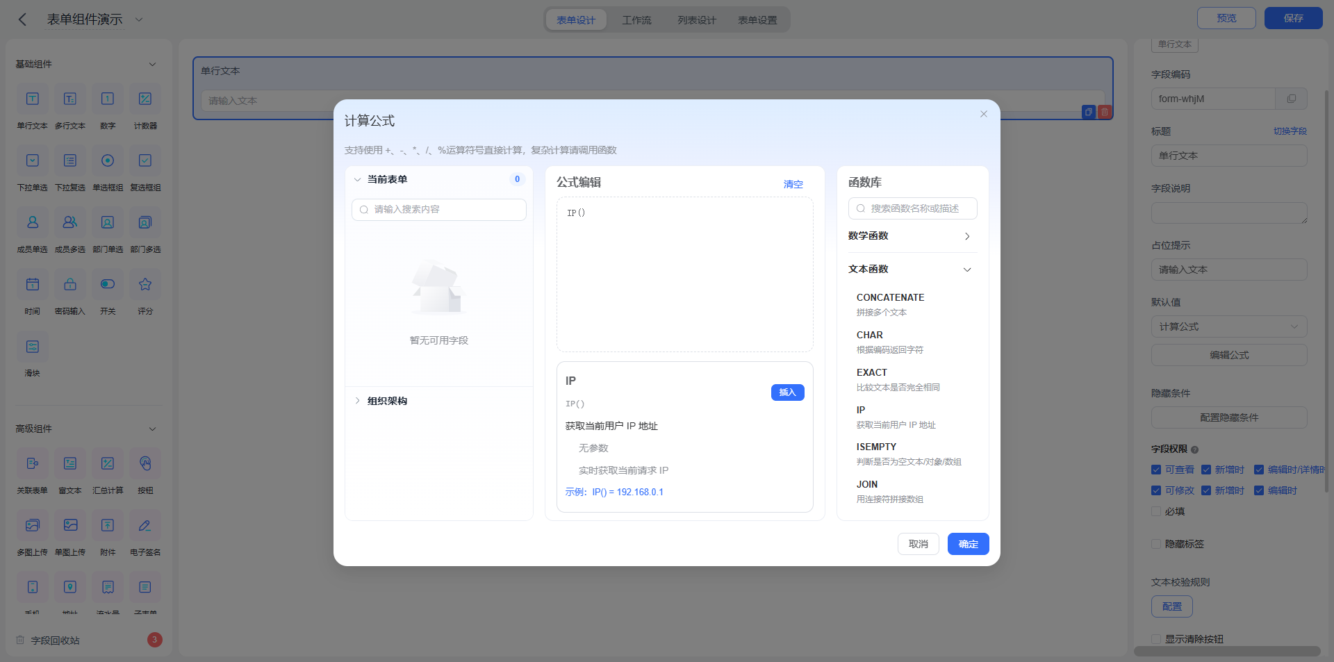Add the 下拉单选 component icon
This screenshot has height=662, width=1334.
[33, 160]
